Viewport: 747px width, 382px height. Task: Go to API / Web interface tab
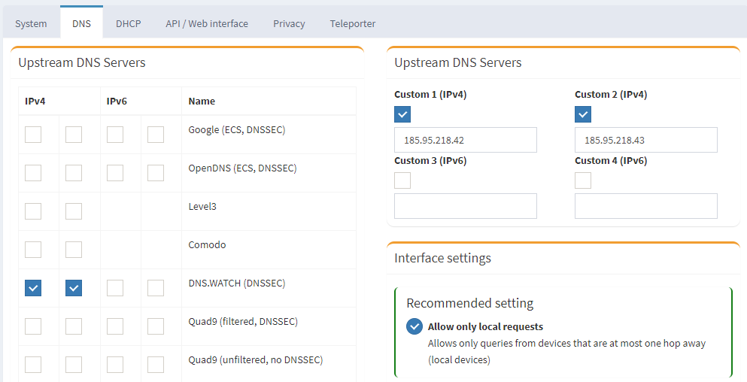(x=207, y=23)
